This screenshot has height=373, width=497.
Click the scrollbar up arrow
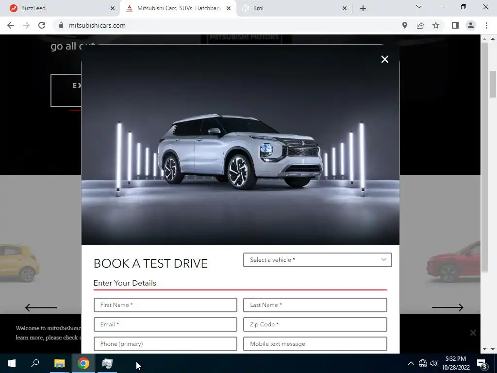(493, 39)
